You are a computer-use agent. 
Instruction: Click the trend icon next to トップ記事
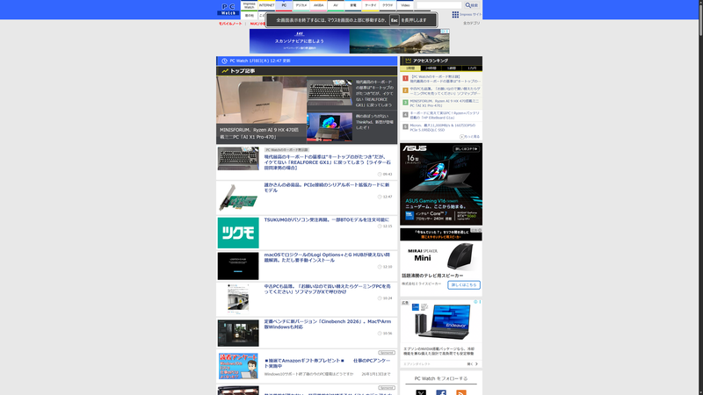(225, 71)
